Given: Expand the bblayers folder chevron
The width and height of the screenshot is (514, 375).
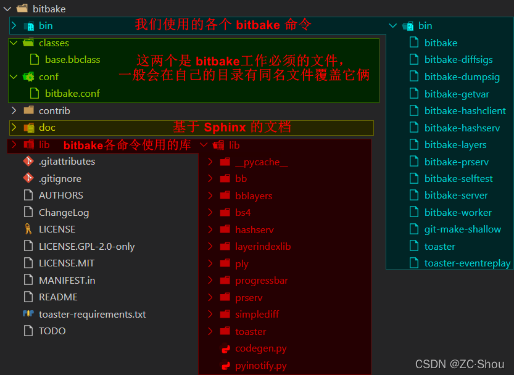Looking at the screenshot, I should pos(210,196).
